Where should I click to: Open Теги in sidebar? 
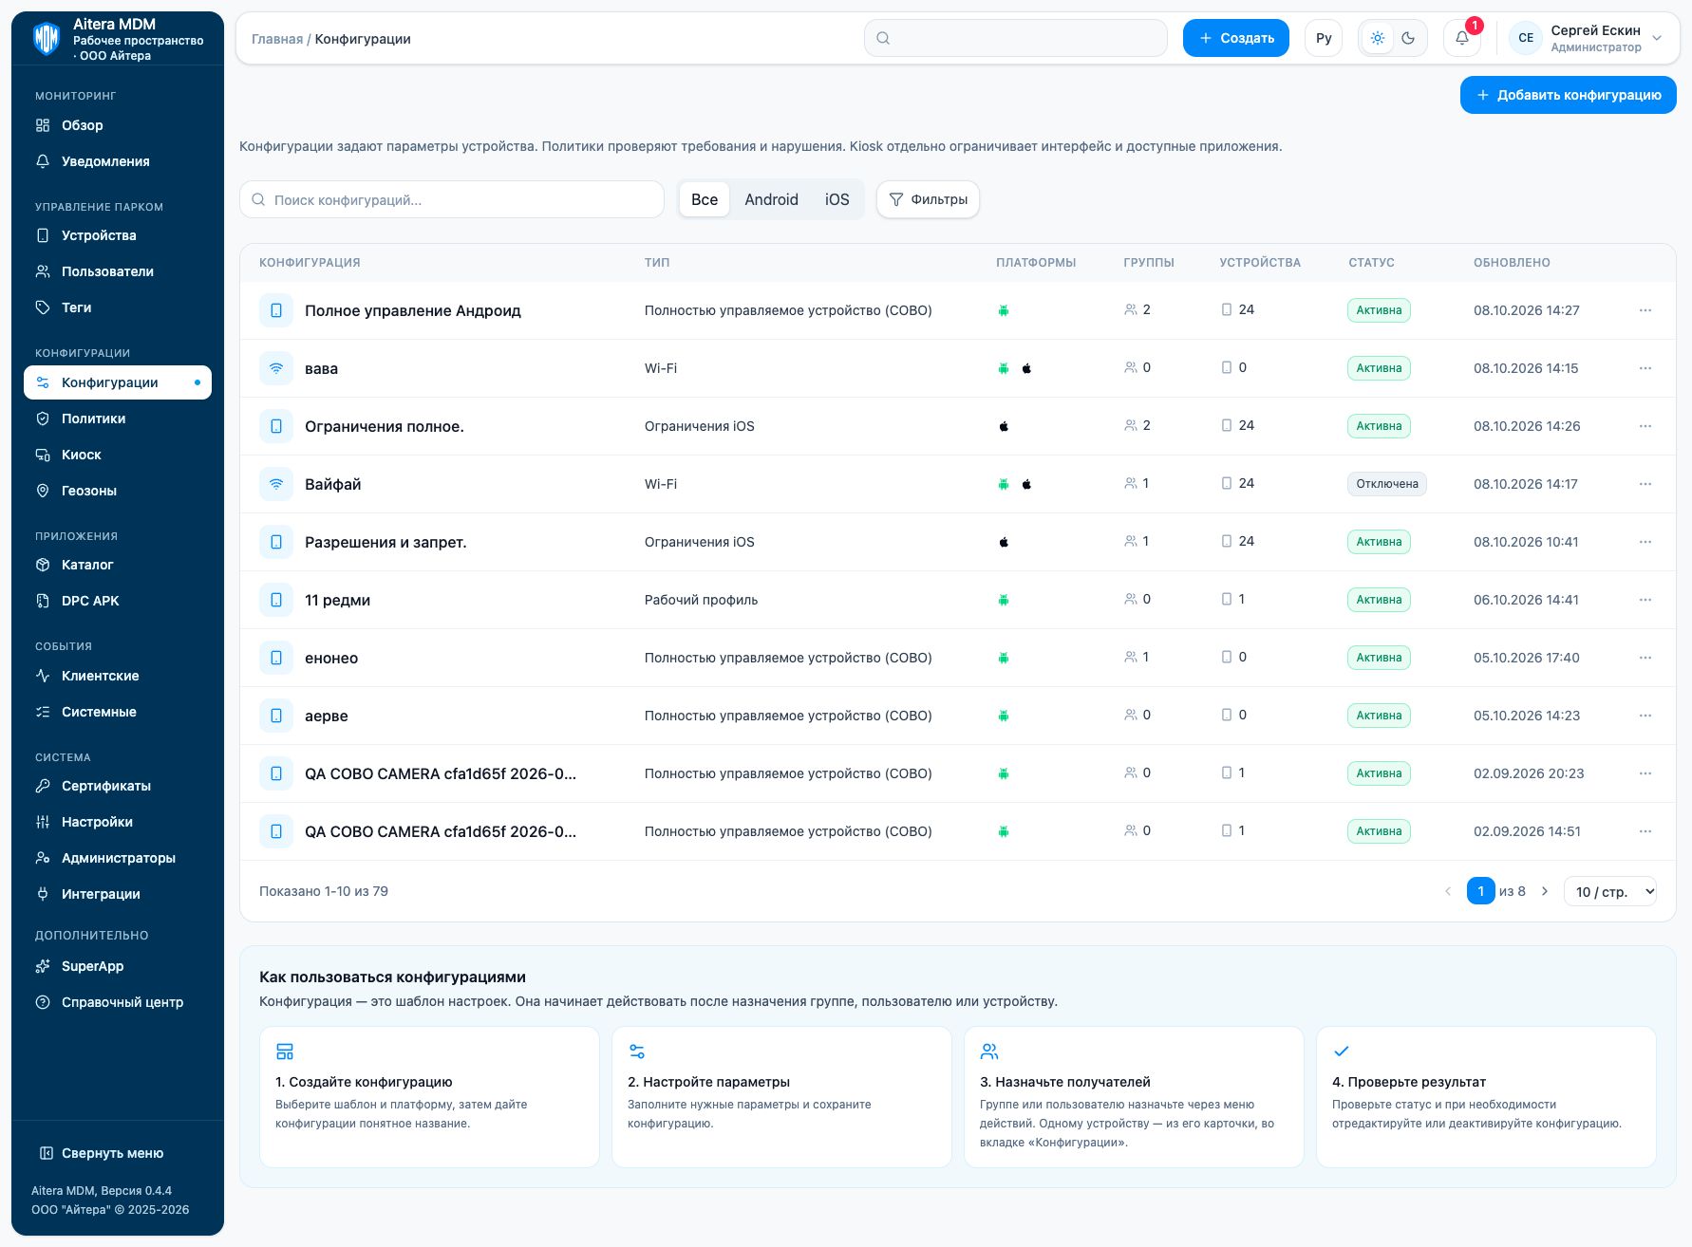click(x=118, y=307)
